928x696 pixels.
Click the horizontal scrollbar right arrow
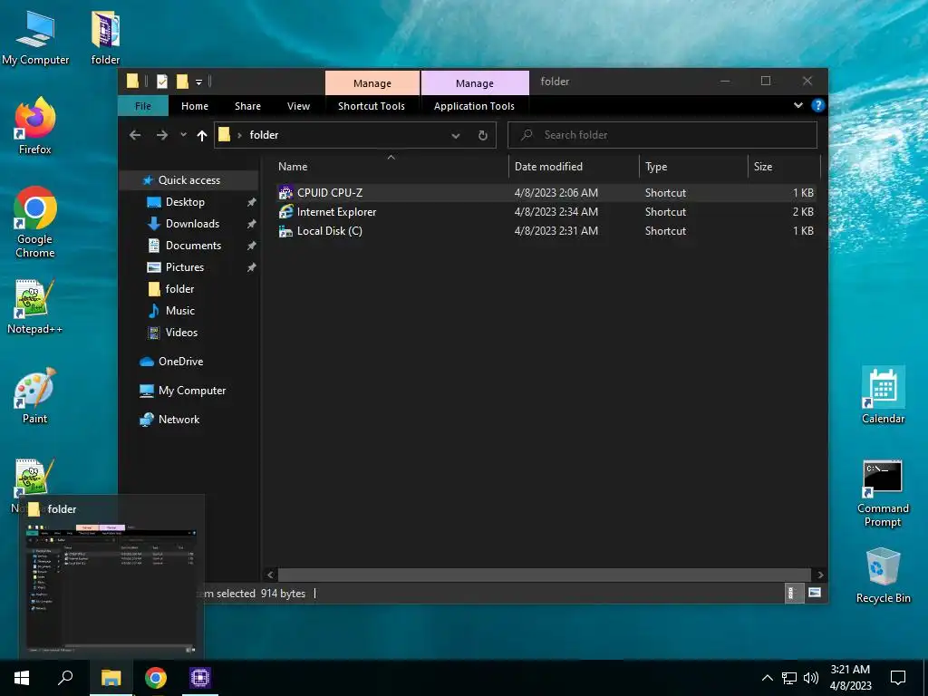tap(820, 575)
